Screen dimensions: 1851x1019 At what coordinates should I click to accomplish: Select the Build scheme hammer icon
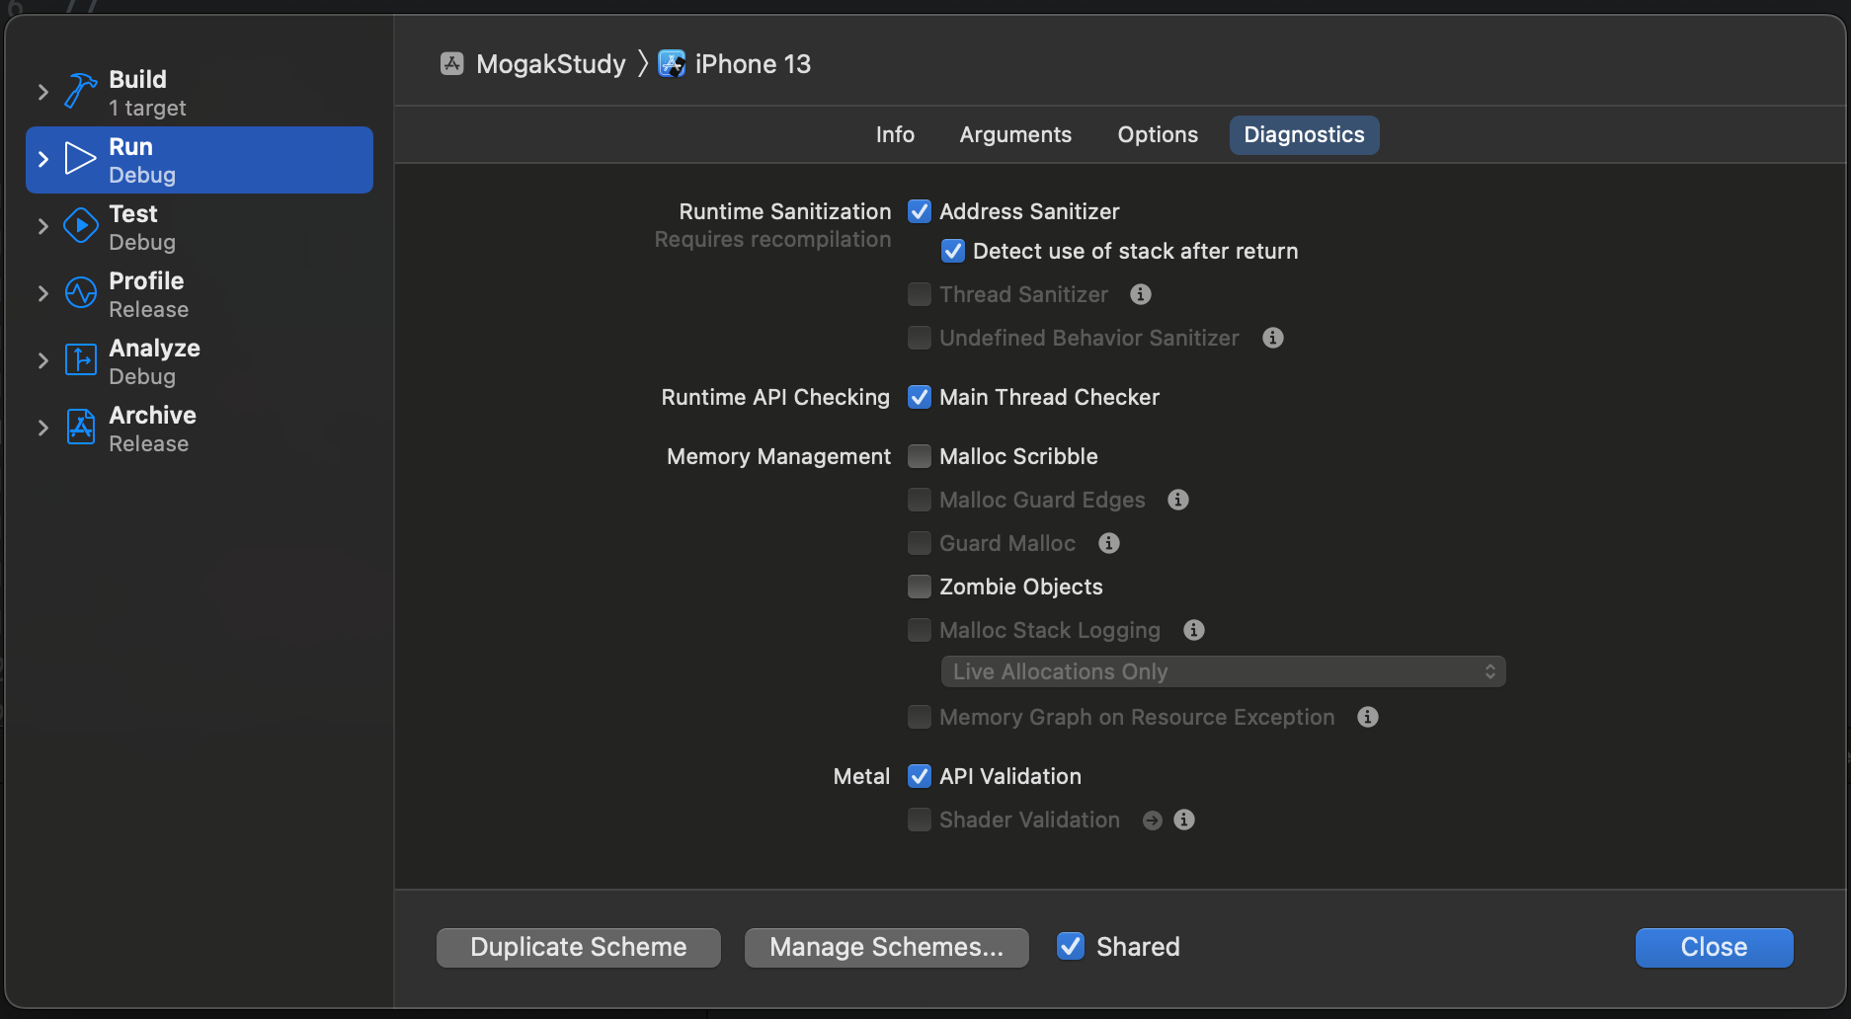coord(79,91)
